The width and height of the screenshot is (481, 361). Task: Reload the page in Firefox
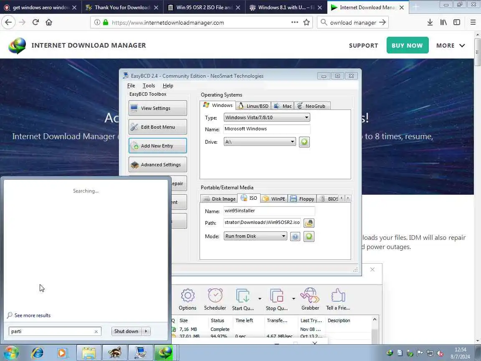35,22
